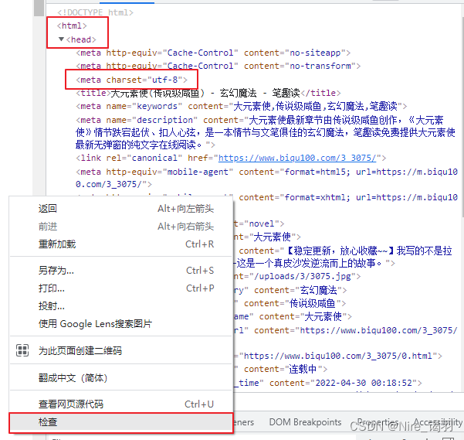
Task: Choose 投射... (Cast) from the context menu
Action: click(120, 305)
